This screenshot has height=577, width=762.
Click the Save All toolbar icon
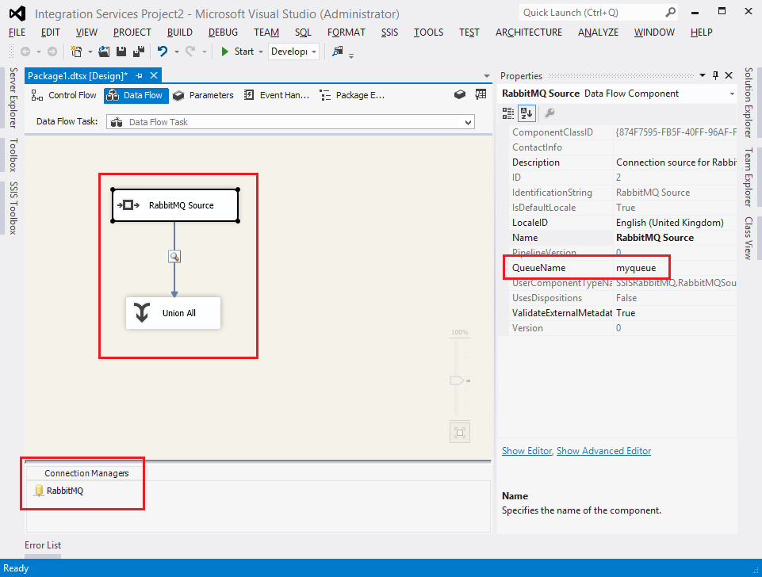138,52
